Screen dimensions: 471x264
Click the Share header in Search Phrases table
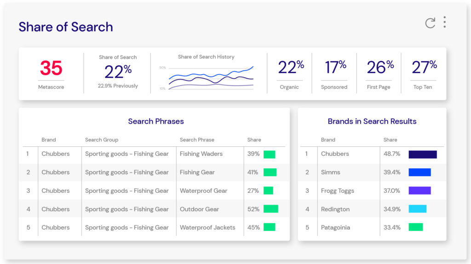point(254,140)
